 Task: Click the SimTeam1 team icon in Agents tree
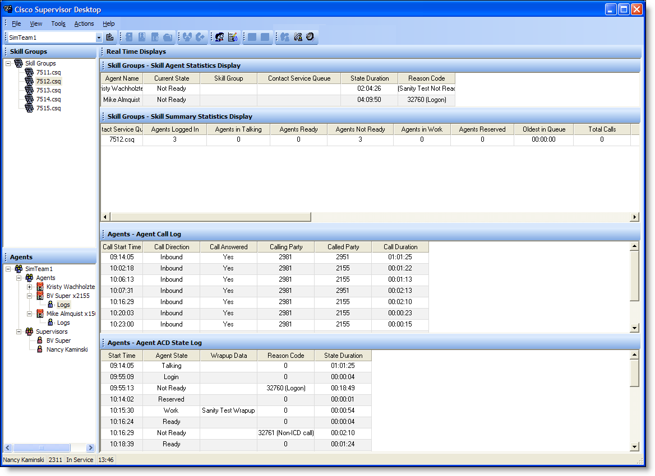19,269
